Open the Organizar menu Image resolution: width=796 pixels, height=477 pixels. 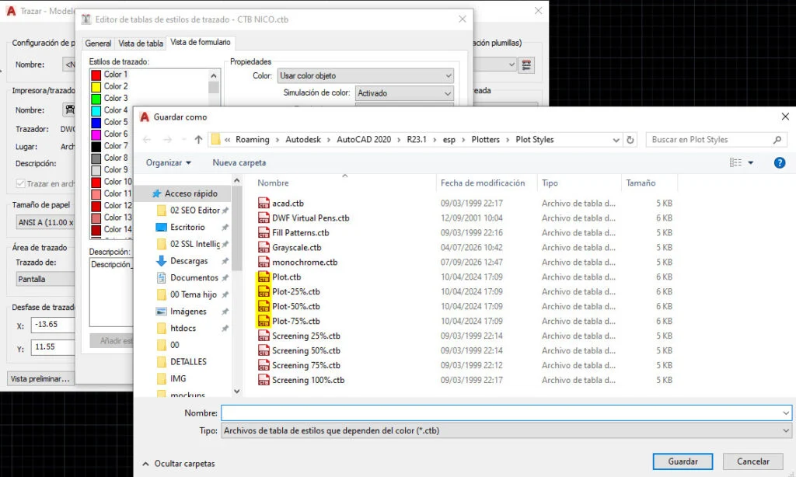[169, 163]
